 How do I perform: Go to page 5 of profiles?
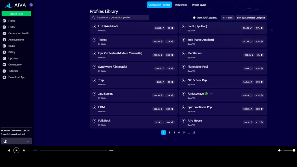[x=184, y=132]
